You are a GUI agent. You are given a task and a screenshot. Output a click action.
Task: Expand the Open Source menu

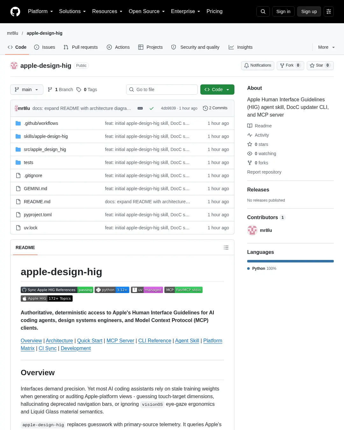147,11
